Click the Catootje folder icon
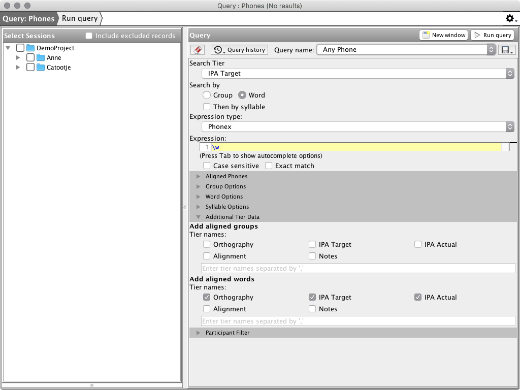The image size is (520, 390). coord(41,67)
